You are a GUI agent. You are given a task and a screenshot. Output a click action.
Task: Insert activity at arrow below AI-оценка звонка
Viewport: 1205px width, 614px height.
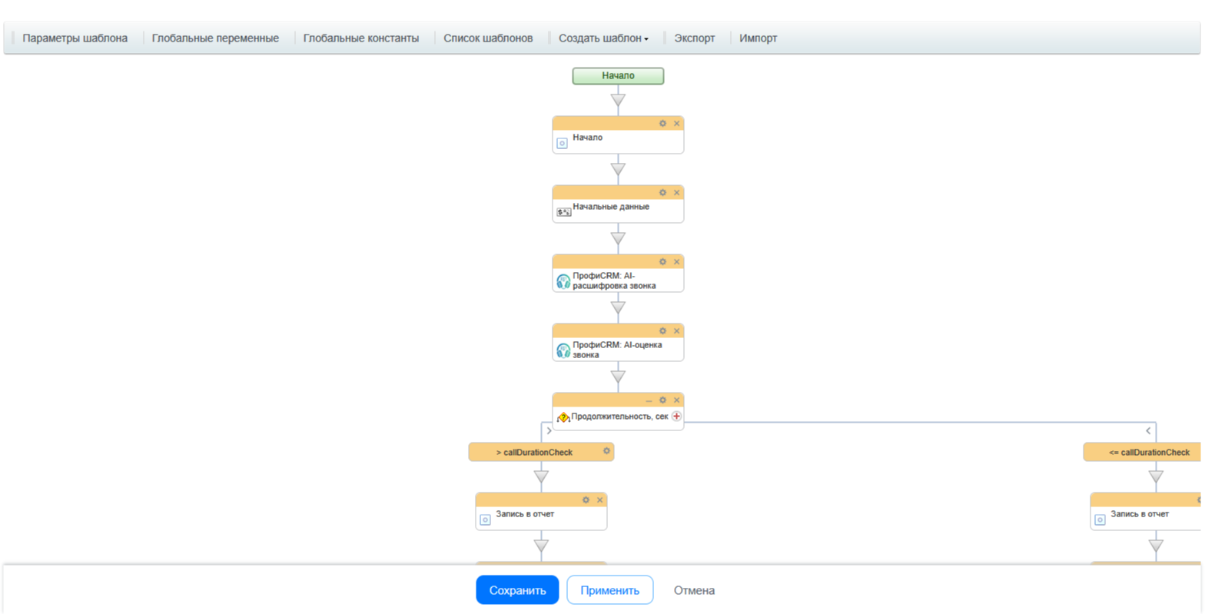[618, 377]
